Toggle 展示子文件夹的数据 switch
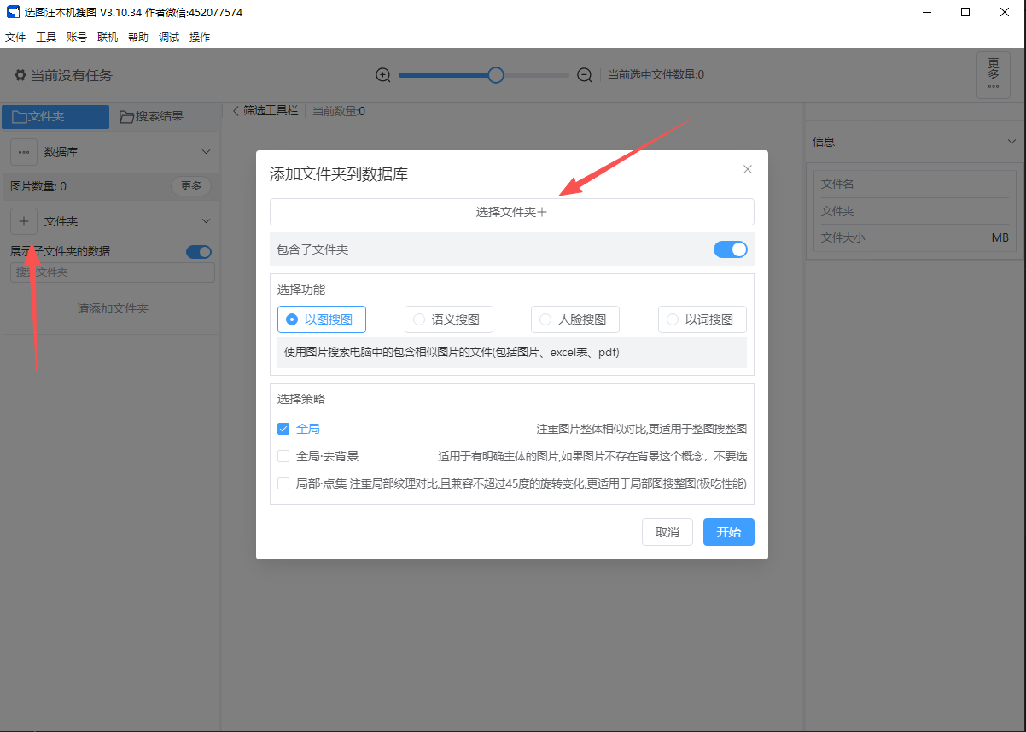The image size is (1026, 732). click(198, 252)
